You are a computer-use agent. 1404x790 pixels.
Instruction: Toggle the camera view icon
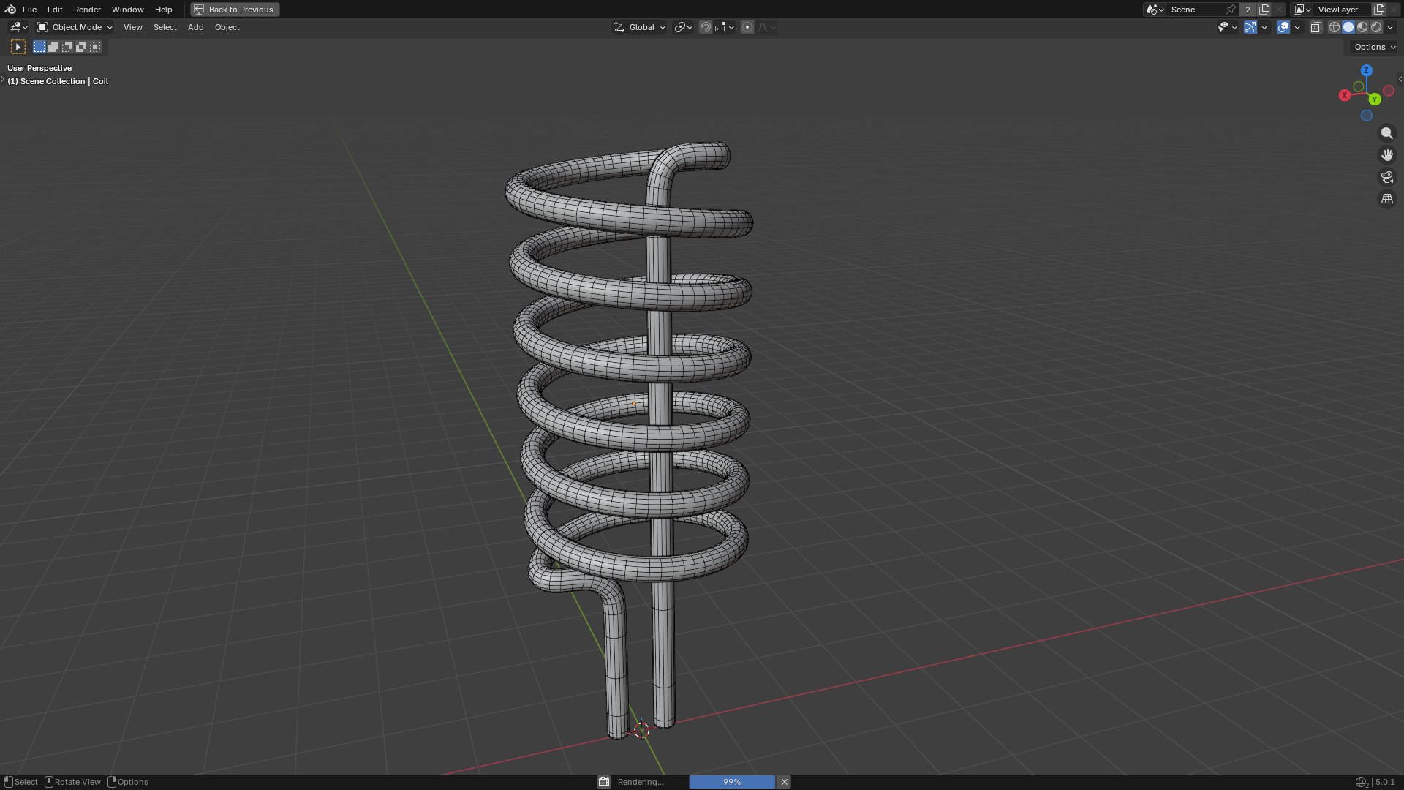1386,177
